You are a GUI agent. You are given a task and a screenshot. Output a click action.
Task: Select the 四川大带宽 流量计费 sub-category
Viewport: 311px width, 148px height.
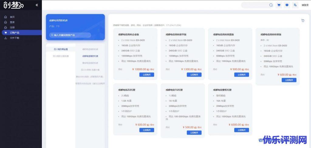(x=90, y=70)
